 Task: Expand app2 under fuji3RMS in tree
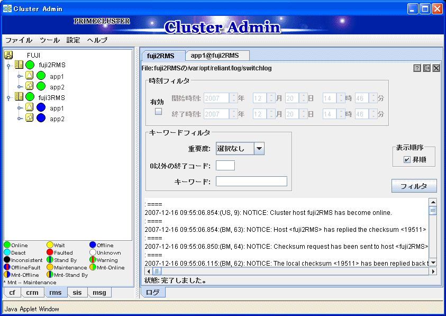(x=19, y=119)
